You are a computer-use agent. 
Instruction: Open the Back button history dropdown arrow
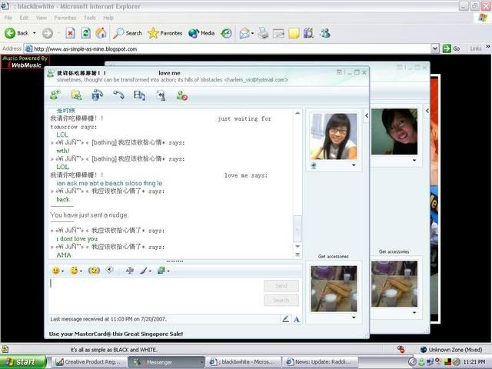[x=34, y=33]
